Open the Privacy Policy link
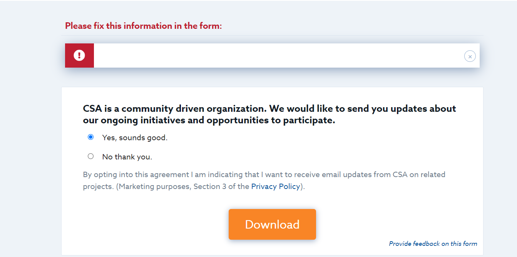This screenshot has width=517, height=257. pyautogui.click(x=276, y=186)
